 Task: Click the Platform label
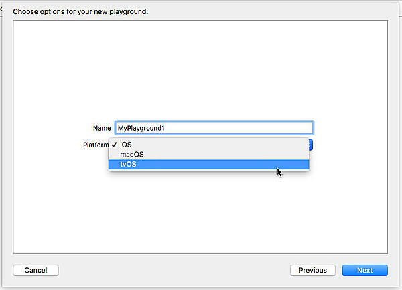pyautogui.click(x=95, y=145)
